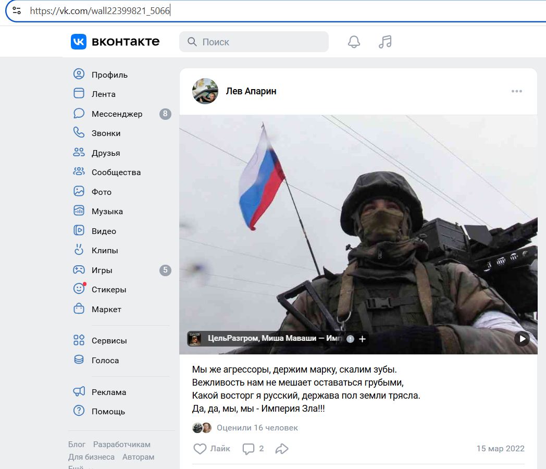Open comments on the post

tap(249, 449)
